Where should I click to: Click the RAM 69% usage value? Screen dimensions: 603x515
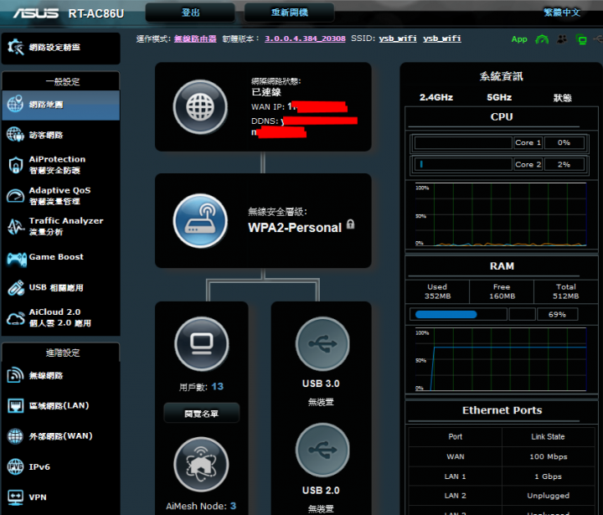[557, 315]
